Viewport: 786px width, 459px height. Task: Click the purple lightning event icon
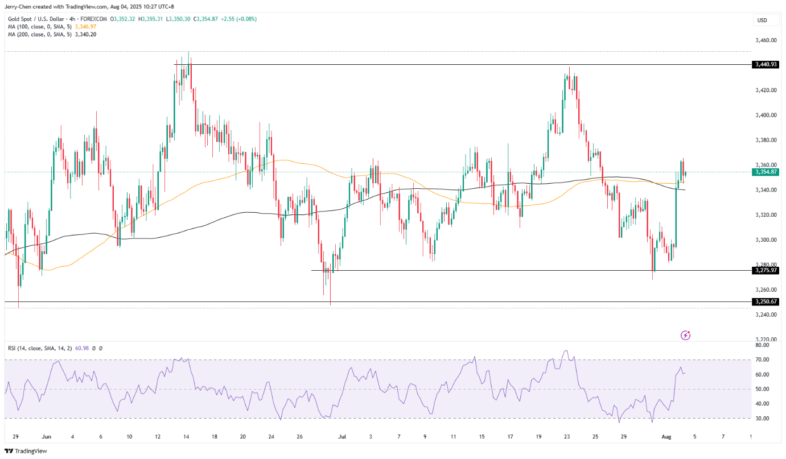coord(685,335)
